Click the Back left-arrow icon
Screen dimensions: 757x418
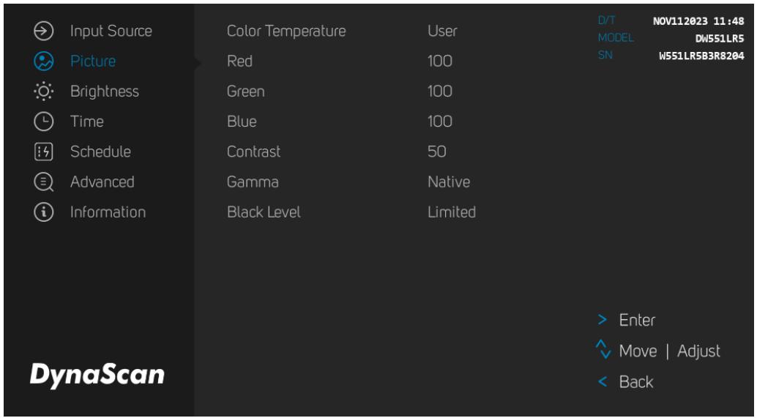coord(602,382)
